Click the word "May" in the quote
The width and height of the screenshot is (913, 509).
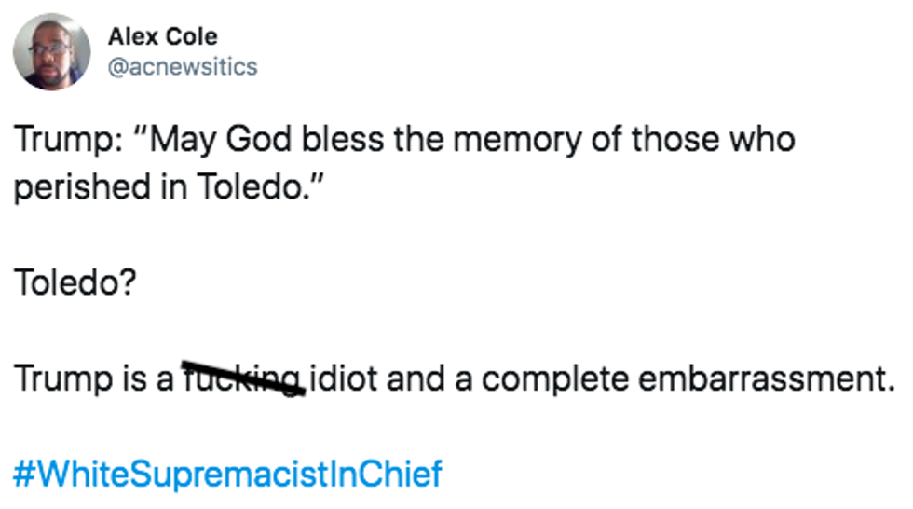point(181,140)
